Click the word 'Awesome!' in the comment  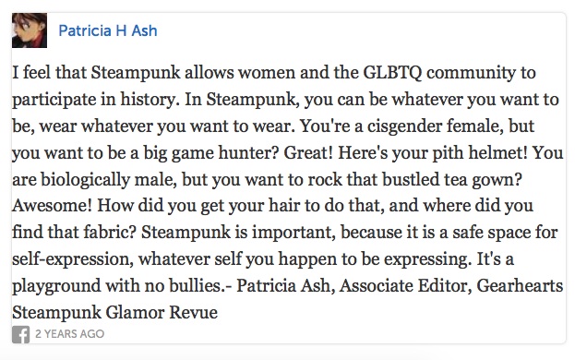[52, 205]
